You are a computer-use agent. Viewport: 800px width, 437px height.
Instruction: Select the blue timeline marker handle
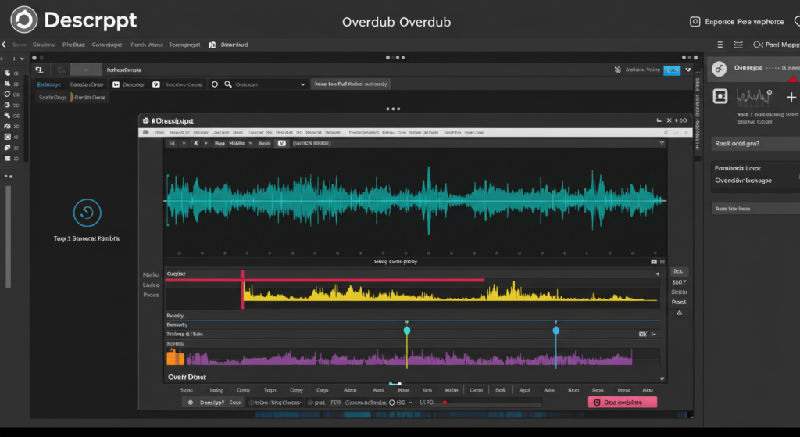pos(556,331)
